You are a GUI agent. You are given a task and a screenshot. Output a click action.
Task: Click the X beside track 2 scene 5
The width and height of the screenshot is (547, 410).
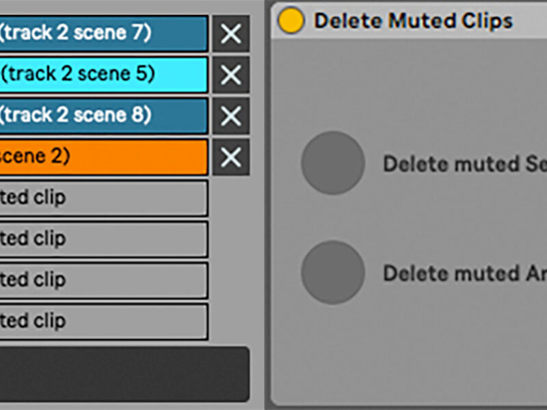pyautogui.click(x=230, y=74)
